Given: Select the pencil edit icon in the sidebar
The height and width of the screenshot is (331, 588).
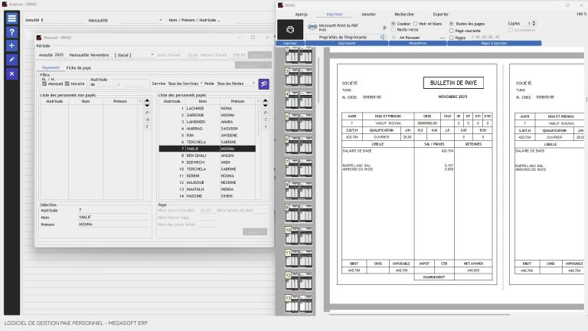Looking at the screenshot, I should point(11,60).
